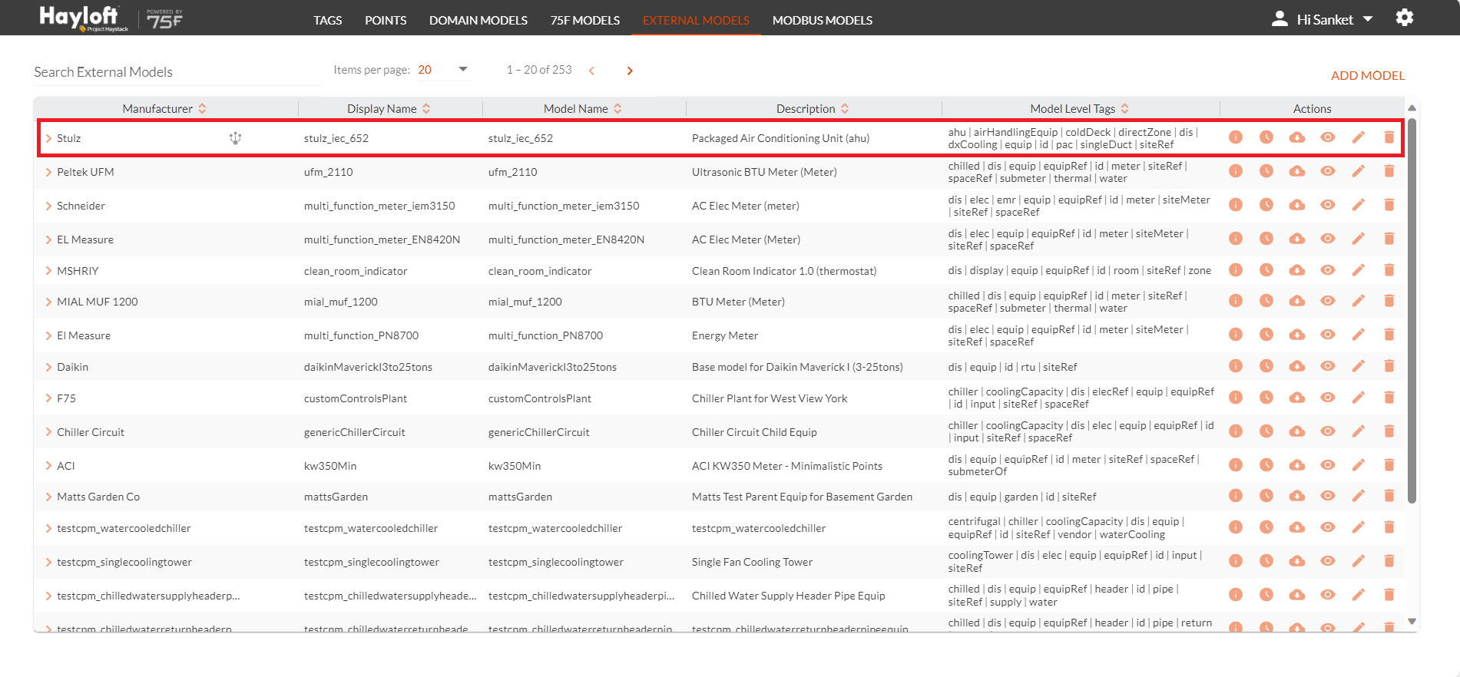Toggle view eye for Chiller Circuit model
The image size is (1460, 677).
pos(1327,431)
